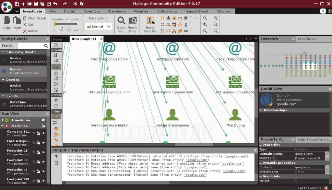332x190 pixels.
Task: Switch to the Machines panel tab
Action: (307, 39)
